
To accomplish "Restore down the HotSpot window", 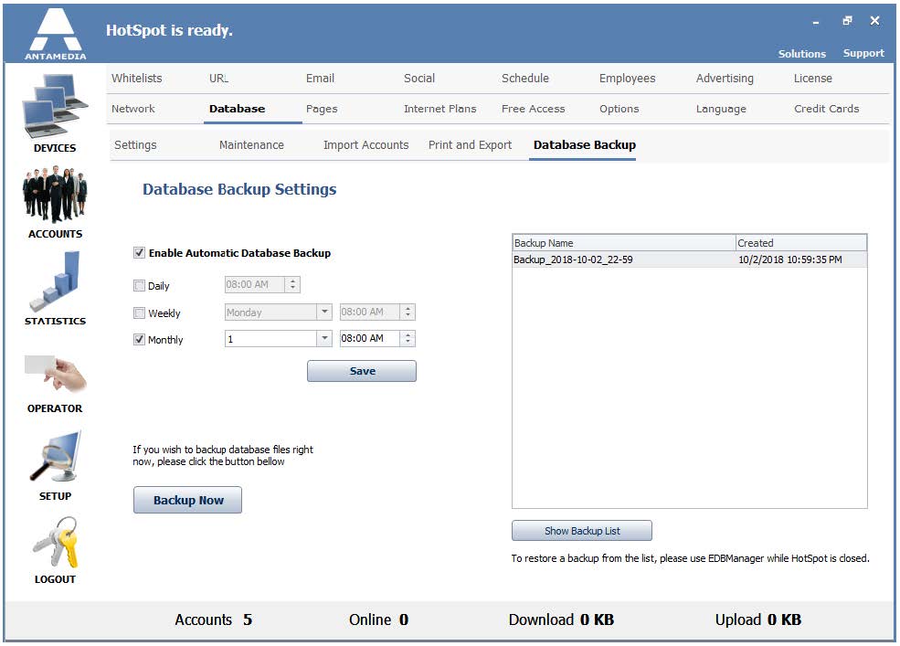I will 847,21.
